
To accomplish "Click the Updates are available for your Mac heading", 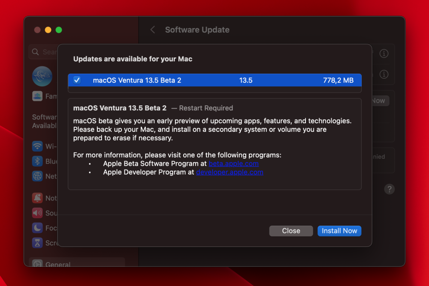I will pos(133,59).
